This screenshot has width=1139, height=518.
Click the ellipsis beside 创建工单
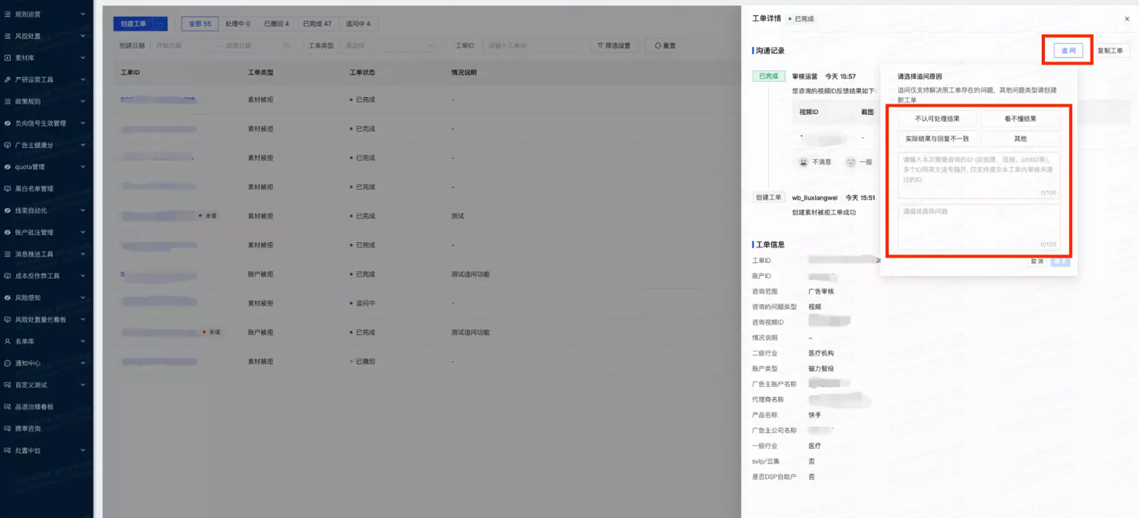(161, 24)
